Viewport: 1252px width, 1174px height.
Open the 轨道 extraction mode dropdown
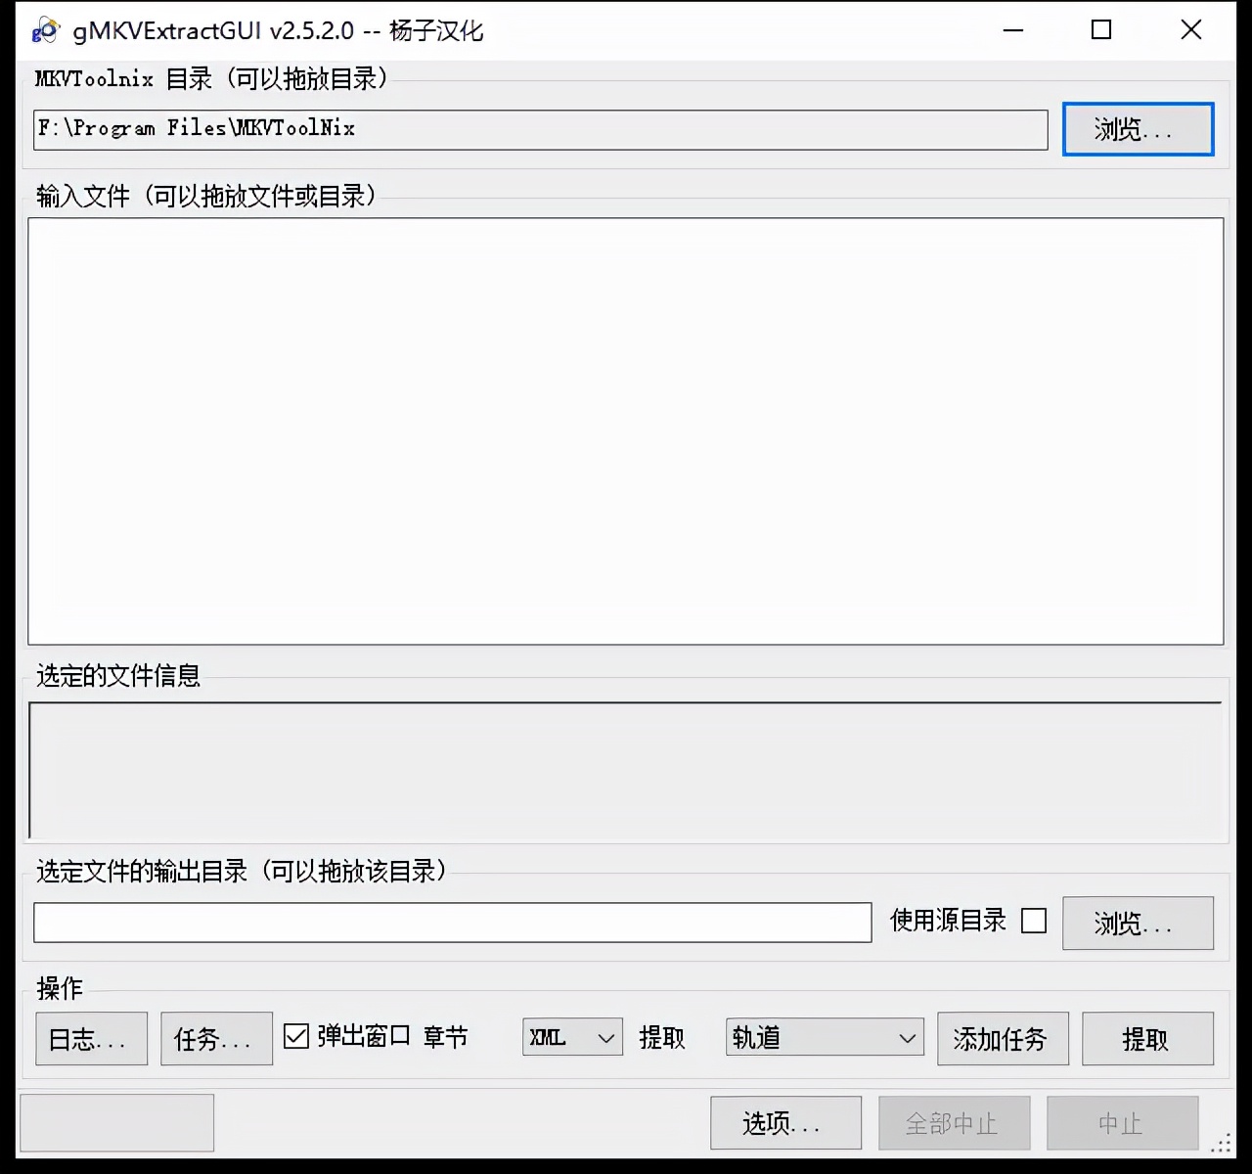[825, 1037]
